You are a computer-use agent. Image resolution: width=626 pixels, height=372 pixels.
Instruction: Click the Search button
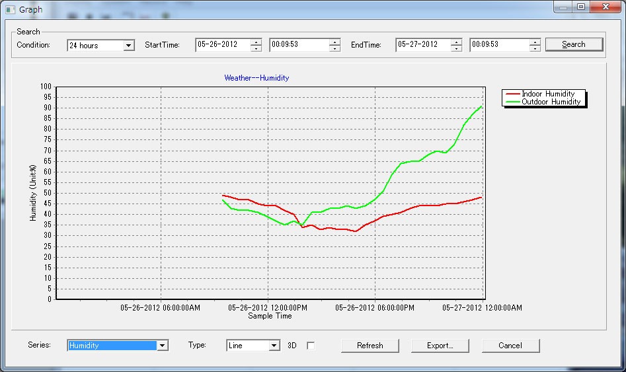(574, 44)
